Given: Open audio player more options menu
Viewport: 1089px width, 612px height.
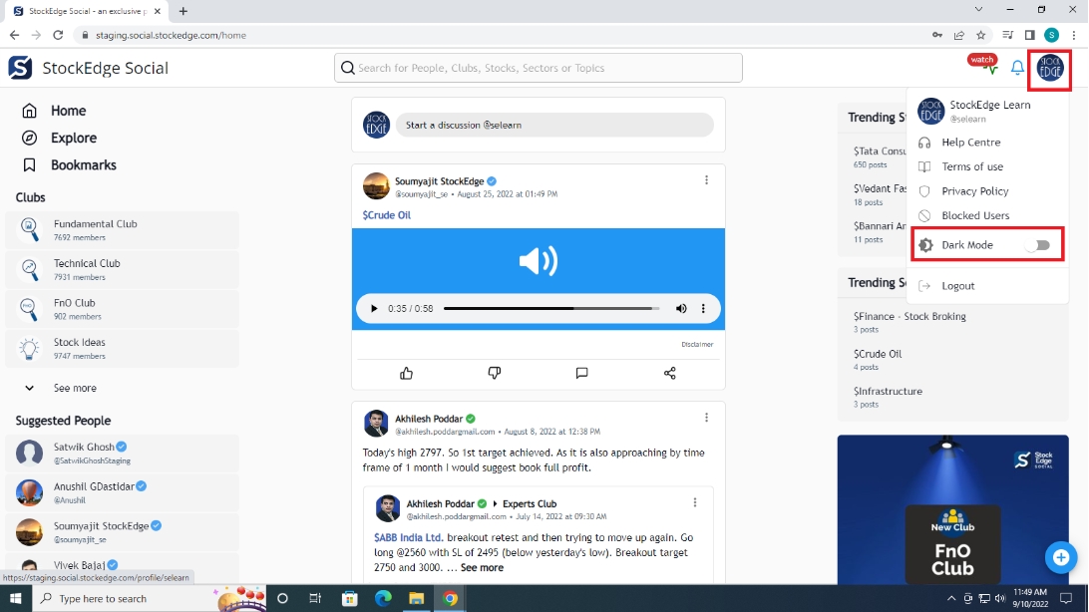Looking at the screenshot, I should tap(703, 309).
